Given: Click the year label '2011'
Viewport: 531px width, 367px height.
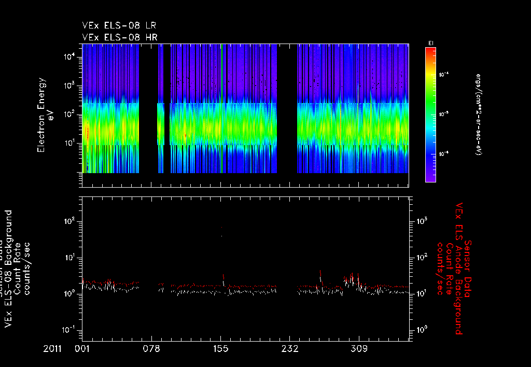Looking at the screenshot, I should coord(52,349).
